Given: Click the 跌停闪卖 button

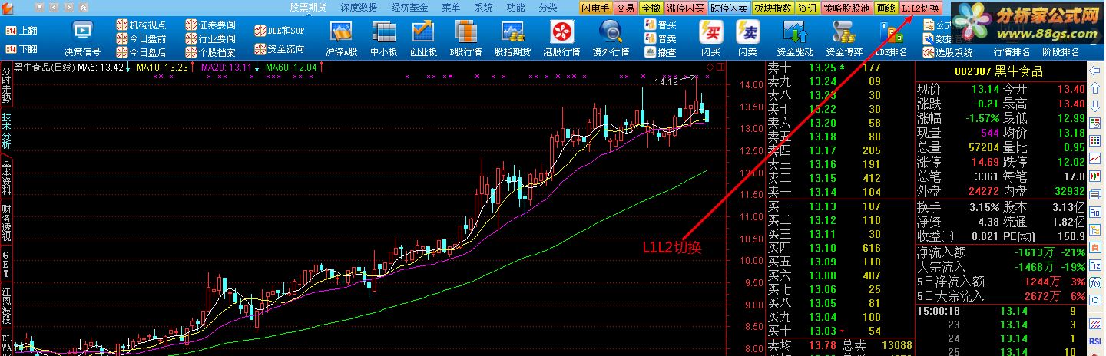Looking at the screenshot, I should (x=729, y=8).
